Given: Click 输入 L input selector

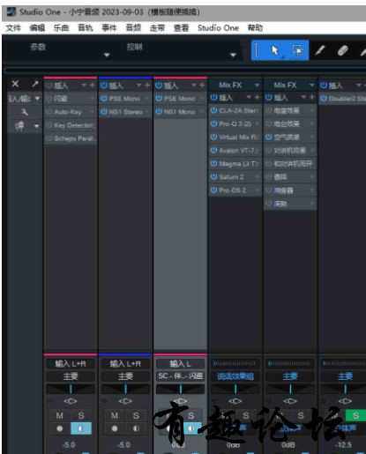Looking at the screenshot, I should [180, 364].
